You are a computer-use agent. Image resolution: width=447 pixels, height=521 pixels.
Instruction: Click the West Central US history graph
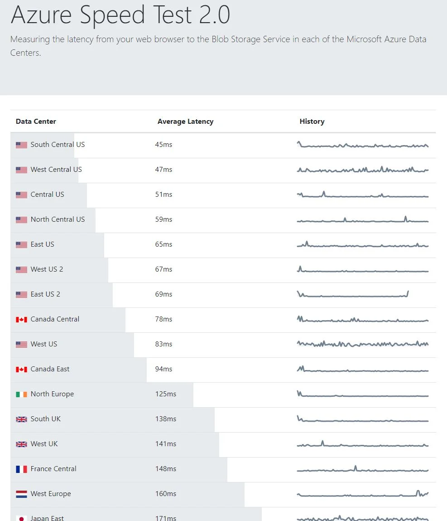pyautogui.click(x=363, y=170)
